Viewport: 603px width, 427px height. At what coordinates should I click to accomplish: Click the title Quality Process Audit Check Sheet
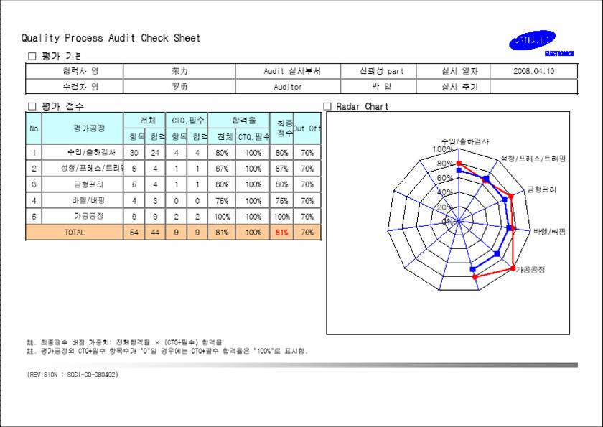[x=111, y=38]
